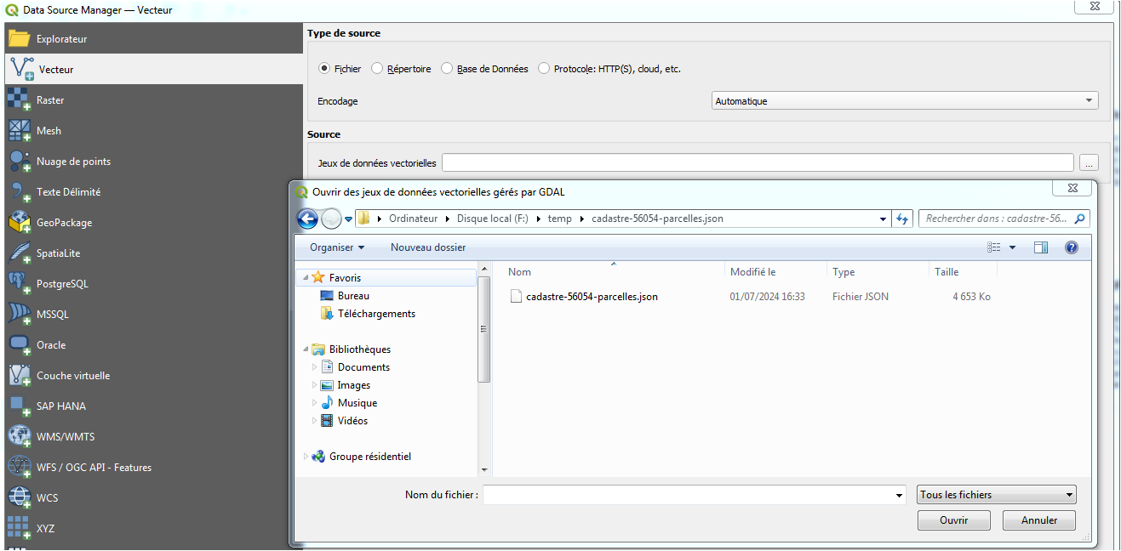Open Musique library item
The height and width of the screenshot is (551, 1121).
pos(357,403)
